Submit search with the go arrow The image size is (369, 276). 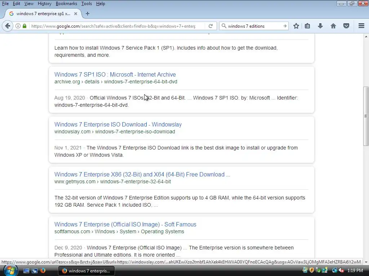(x=285, y=26)
